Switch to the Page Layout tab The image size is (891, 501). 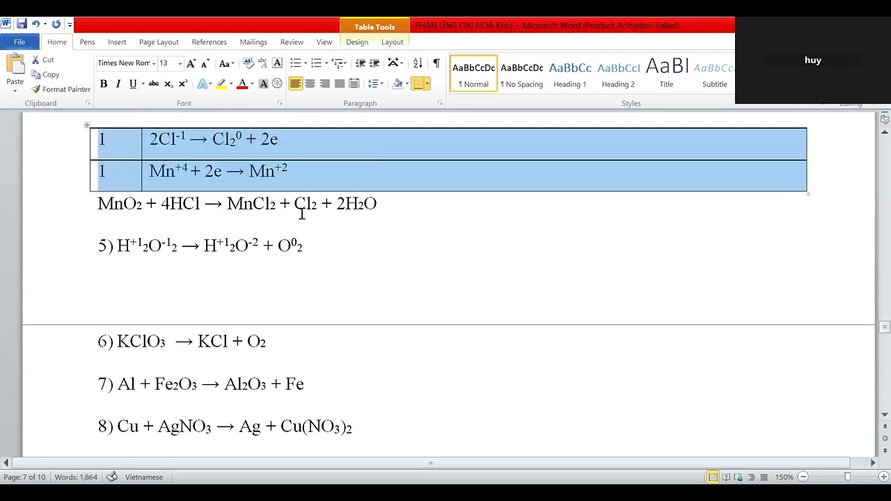tap(159, 42)
